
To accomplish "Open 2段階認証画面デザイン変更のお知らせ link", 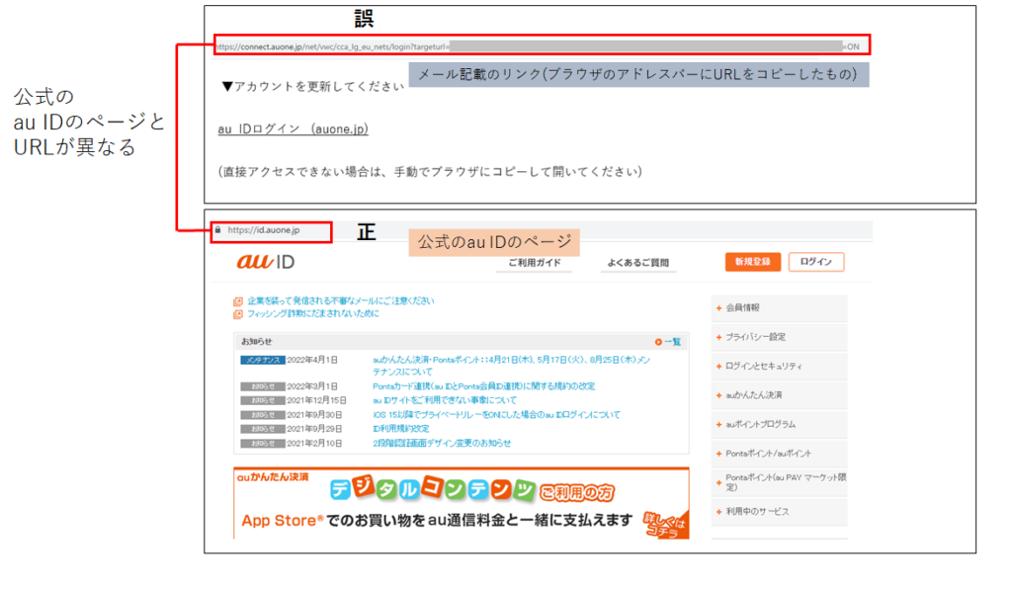I will click(x=442, y=444).
